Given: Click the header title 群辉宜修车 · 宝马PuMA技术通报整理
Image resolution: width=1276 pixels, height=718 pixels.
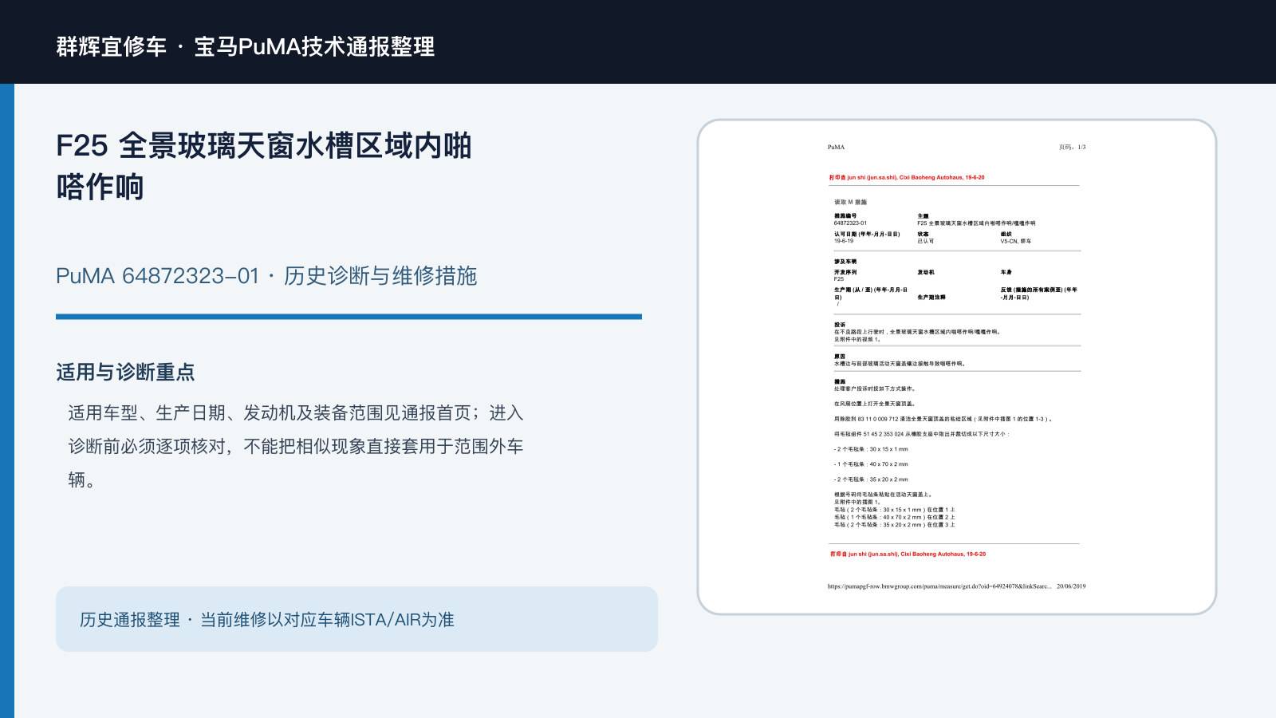Looking at the screenshot, I should click(x=246, y=46).
